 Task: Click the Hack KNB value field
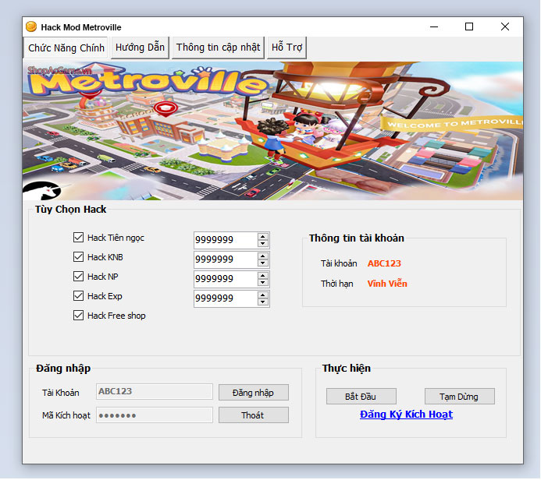pyautogui.click(x=226, y=259)
